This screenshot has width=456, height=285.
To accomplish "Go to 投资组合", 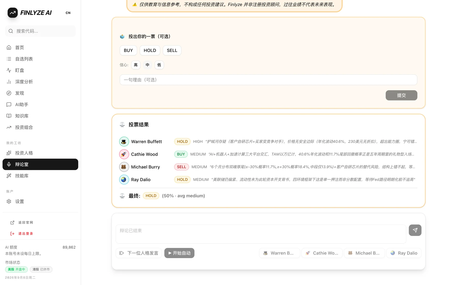I will [40, 127].
